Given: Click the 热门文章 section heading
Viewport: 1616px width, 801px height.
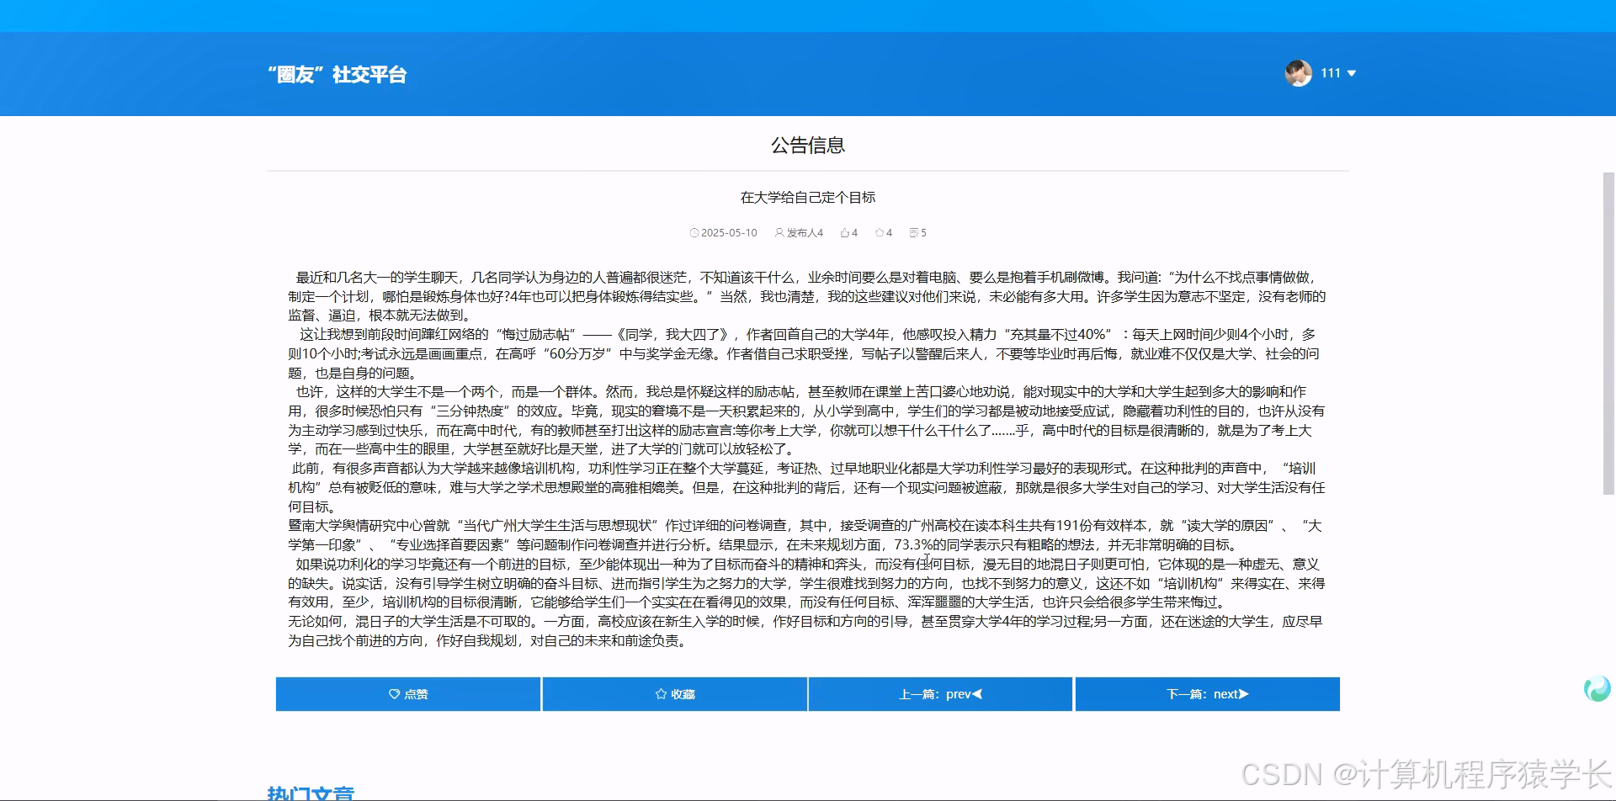Looking at the screenshot, I should coord(311,793).
